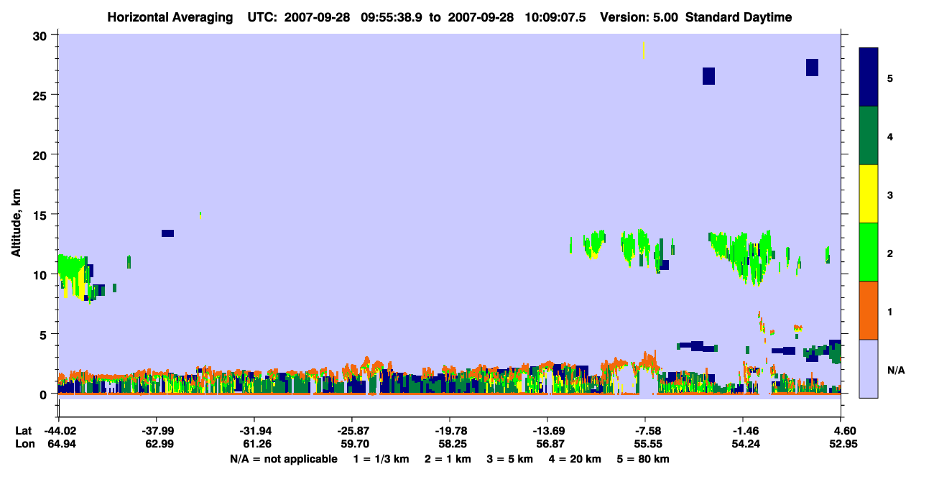Click the colorbar label 1
The width and height of the screenshot is (934, 479).
(x=890, y=311)
